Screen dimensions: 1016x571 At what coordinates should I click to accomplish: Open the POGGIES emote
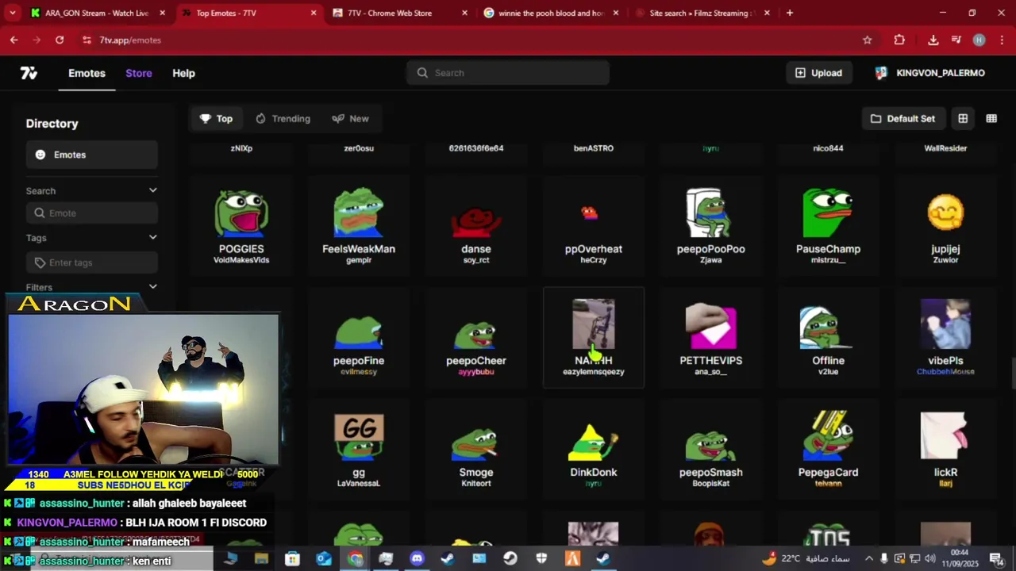[x=241, y=227]
